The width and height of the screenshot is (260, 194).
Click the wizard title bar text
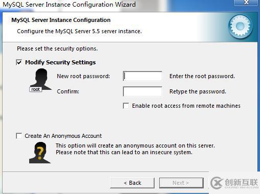(69, 4)
